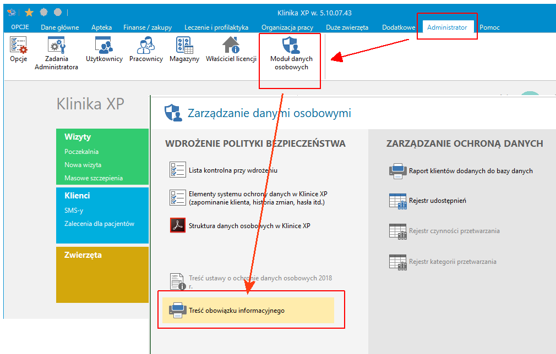556x354 pixels.
Task: Click table icon for Rejestr udostępnień
Action: click(398, 201)
